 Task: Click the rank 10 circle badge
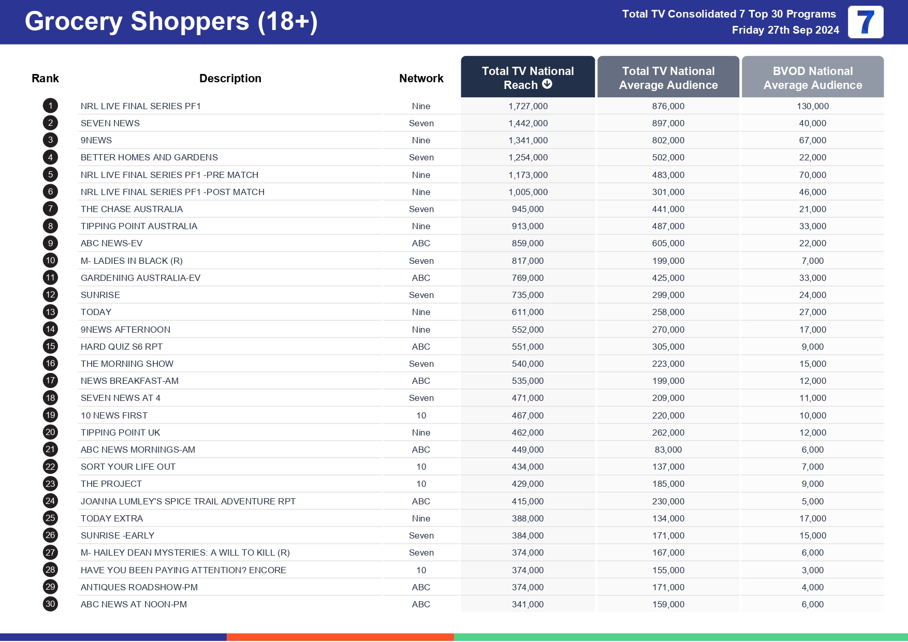click(x=50, y=261)
